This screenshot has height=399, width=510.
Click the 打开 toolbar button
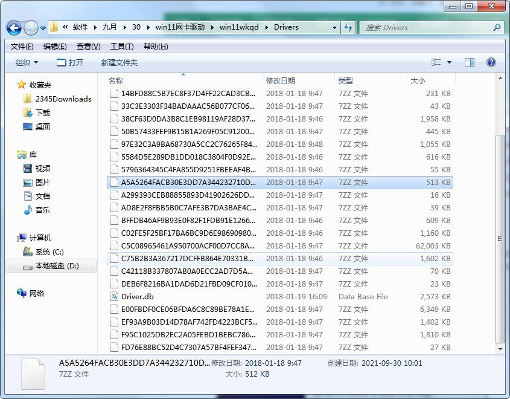pos(70,62)
